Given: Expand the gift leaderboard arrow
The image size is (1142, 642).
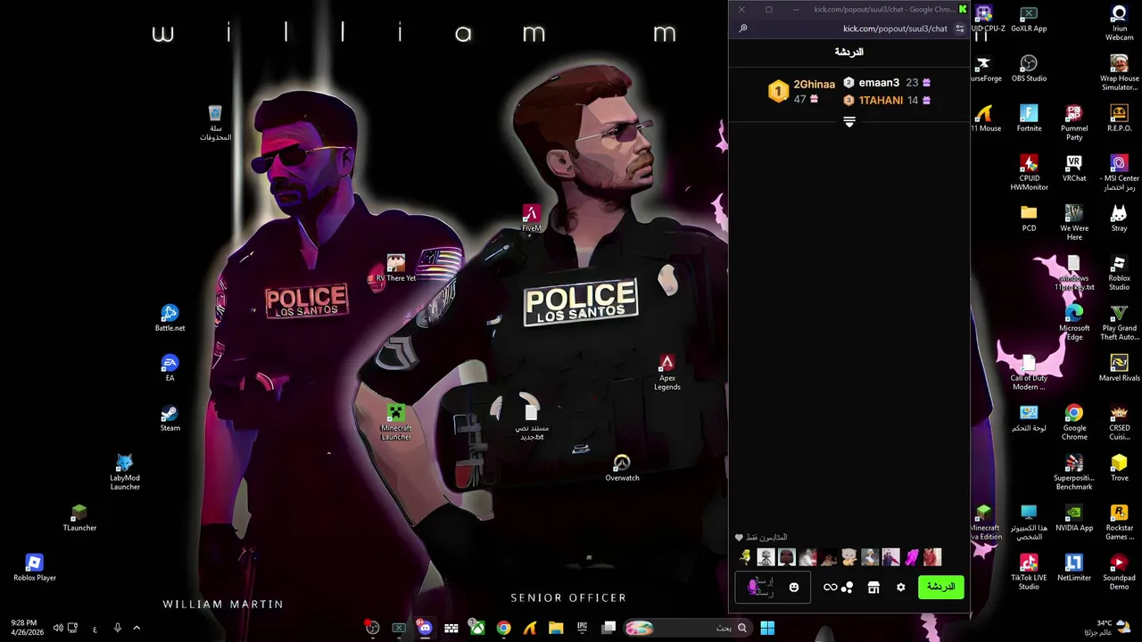Looking at the screenshot, I should (x=849, y=121).
